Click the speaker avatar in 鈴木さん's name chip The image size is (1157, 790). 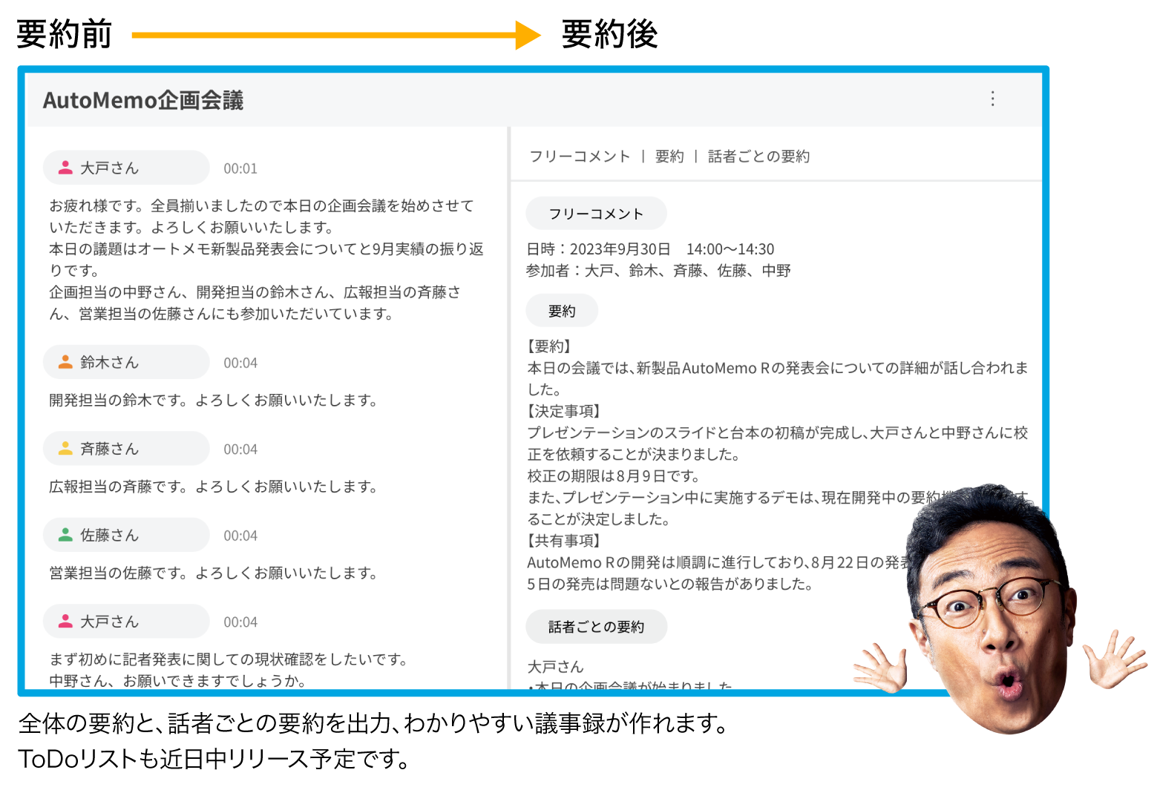(x=68, y=361)
